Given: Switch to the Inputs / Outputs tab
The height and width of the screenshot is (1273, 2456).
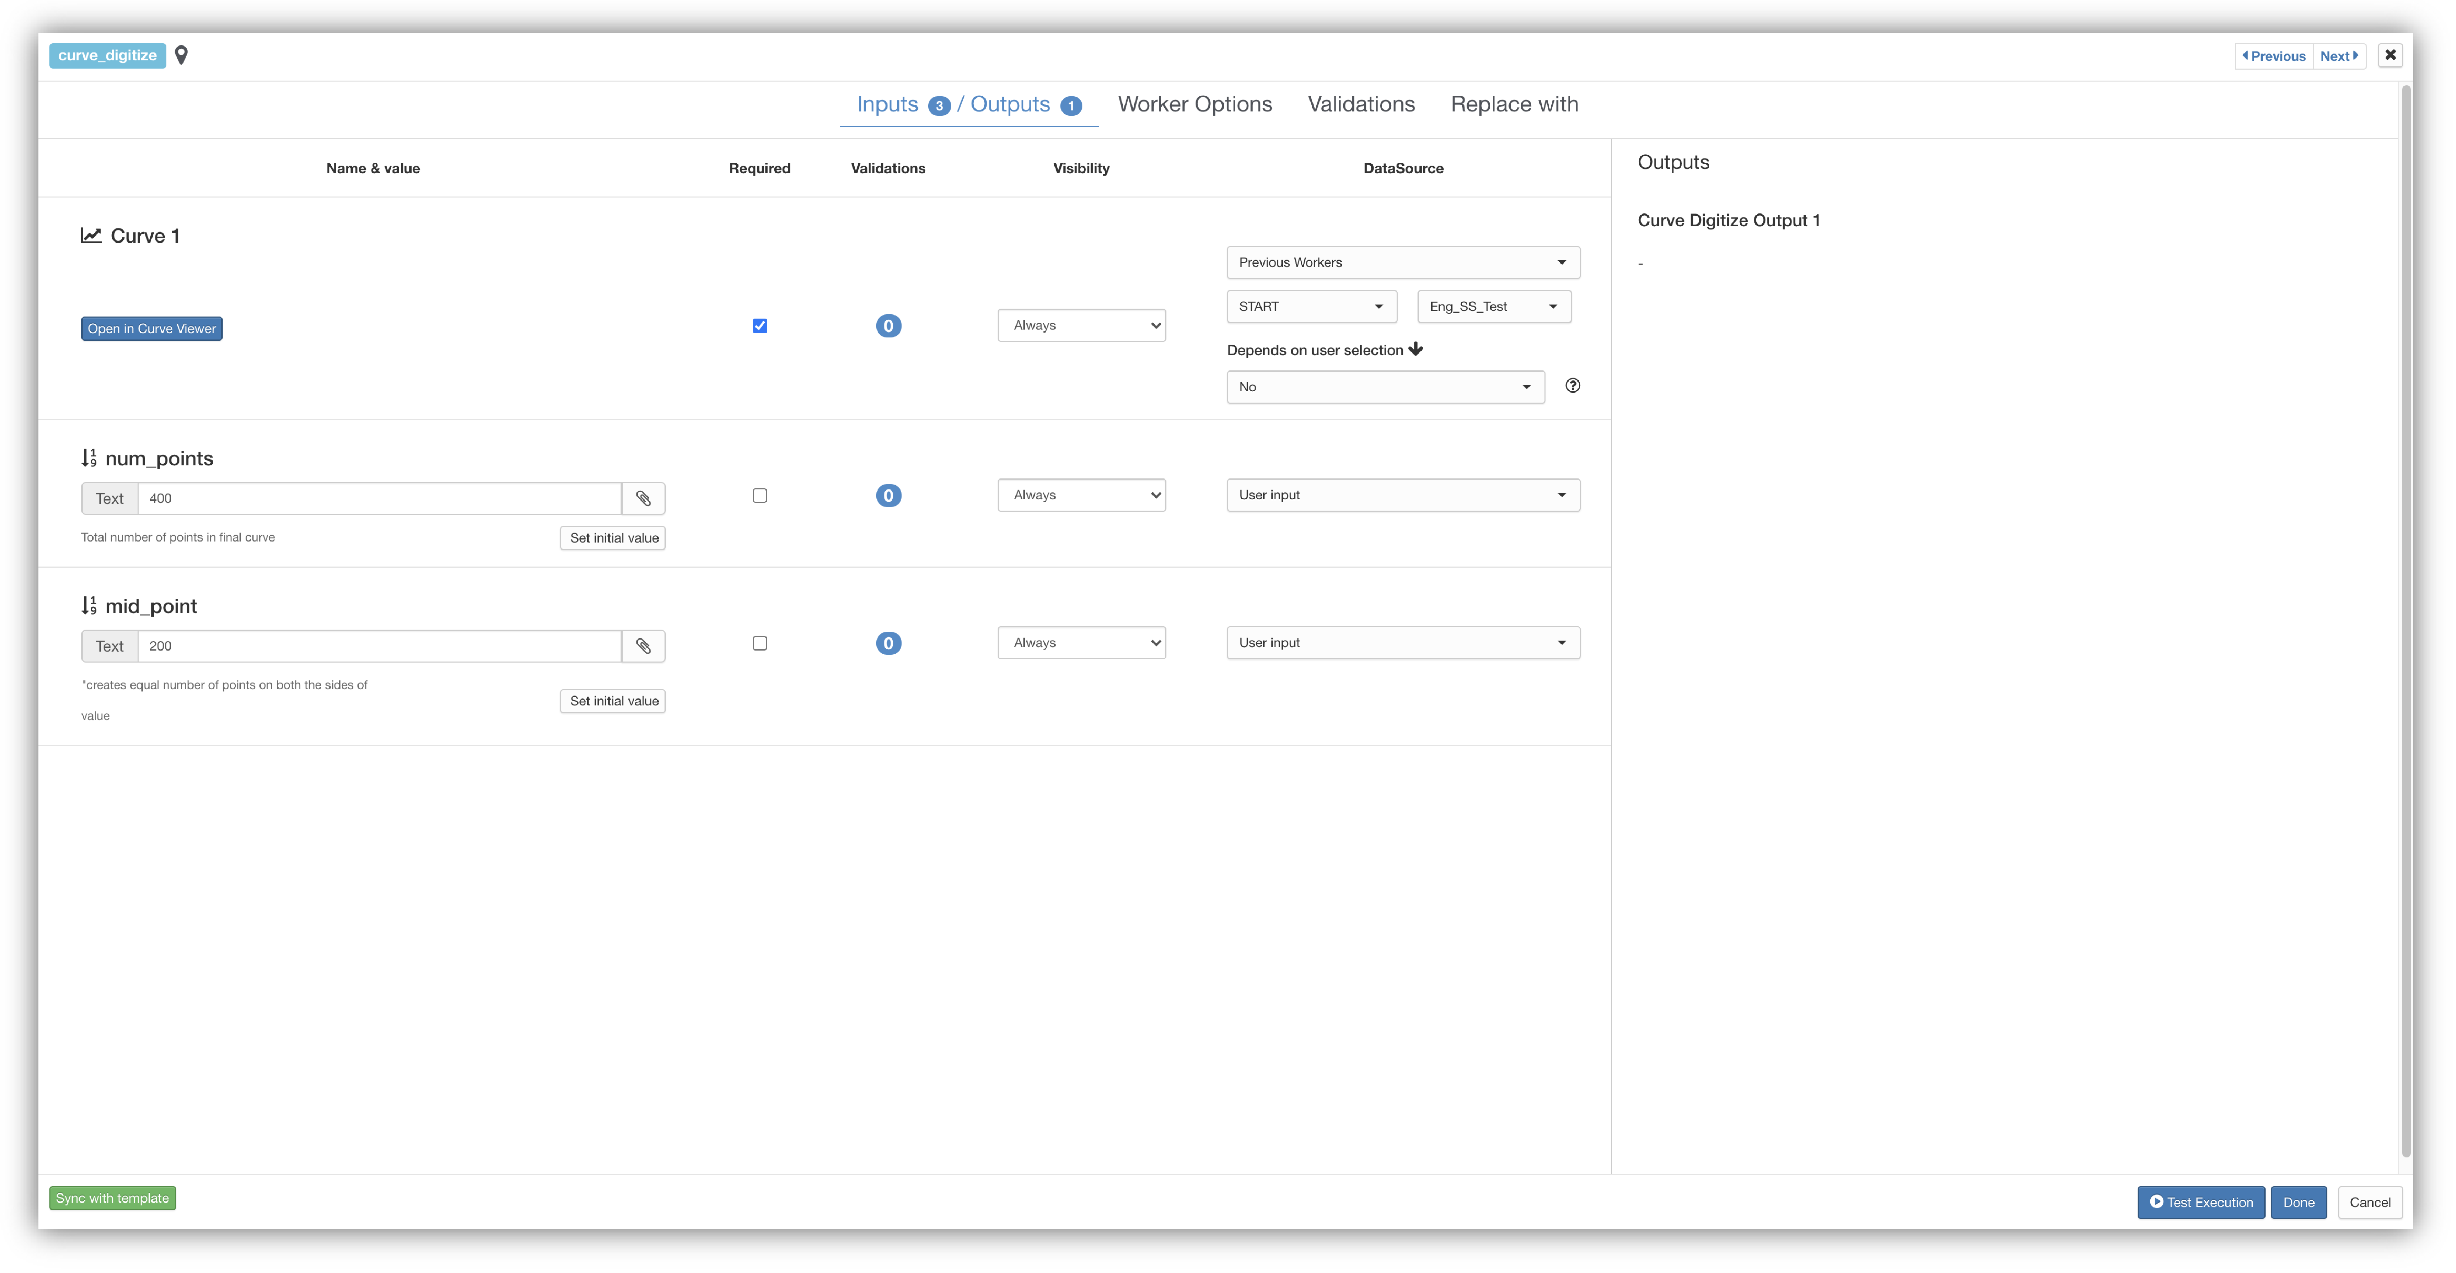Looking at the screenshot, I should pyautogui.click(x=969, y=105).
